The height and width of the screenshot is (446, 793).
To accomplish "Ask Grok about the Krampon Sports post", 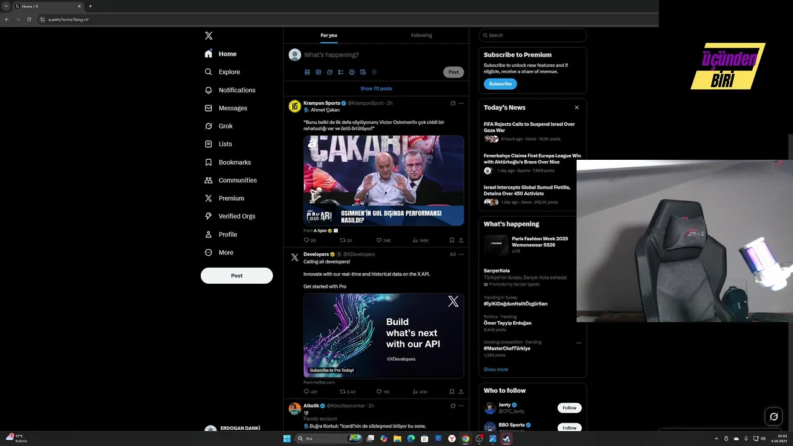I will 453,103.
